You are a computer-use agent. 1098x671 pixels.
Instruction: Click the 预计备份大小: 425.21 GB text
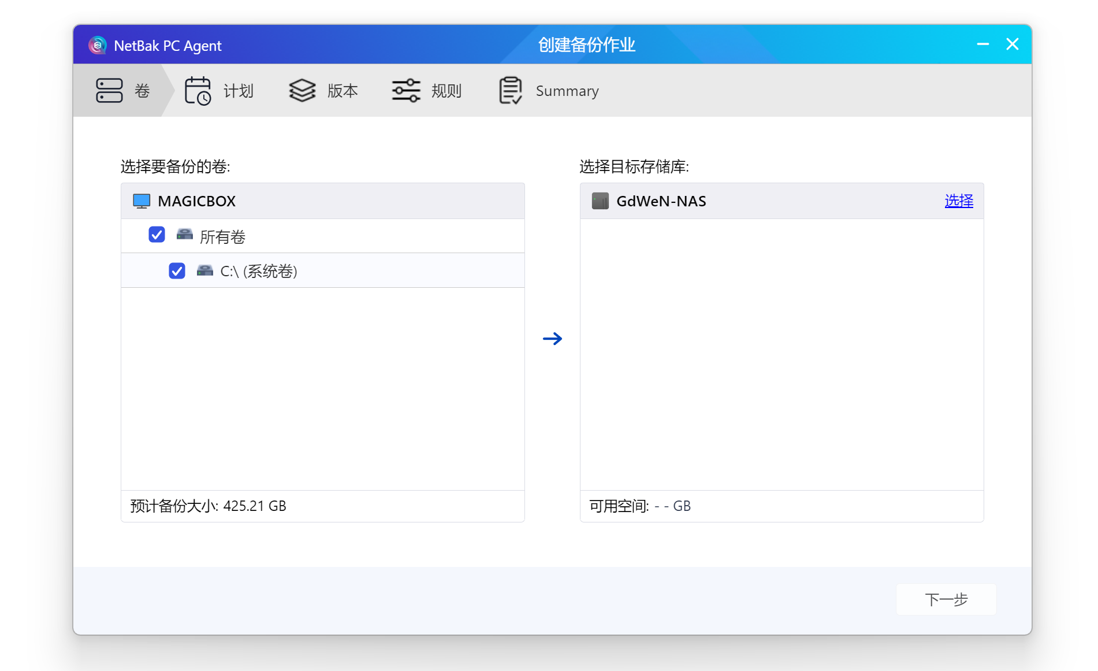209,506
